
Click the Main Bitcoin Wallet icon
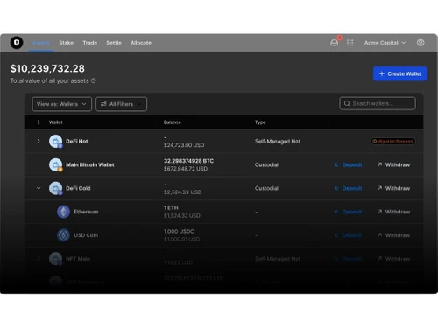pos(55,164)
